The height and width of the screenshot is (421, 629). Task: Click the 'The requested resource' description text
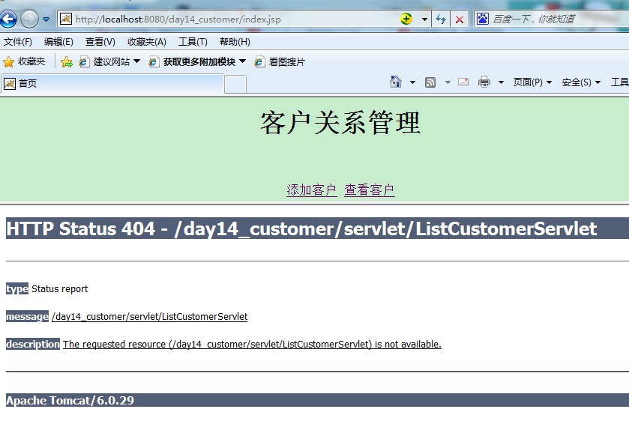click(252, 344)
